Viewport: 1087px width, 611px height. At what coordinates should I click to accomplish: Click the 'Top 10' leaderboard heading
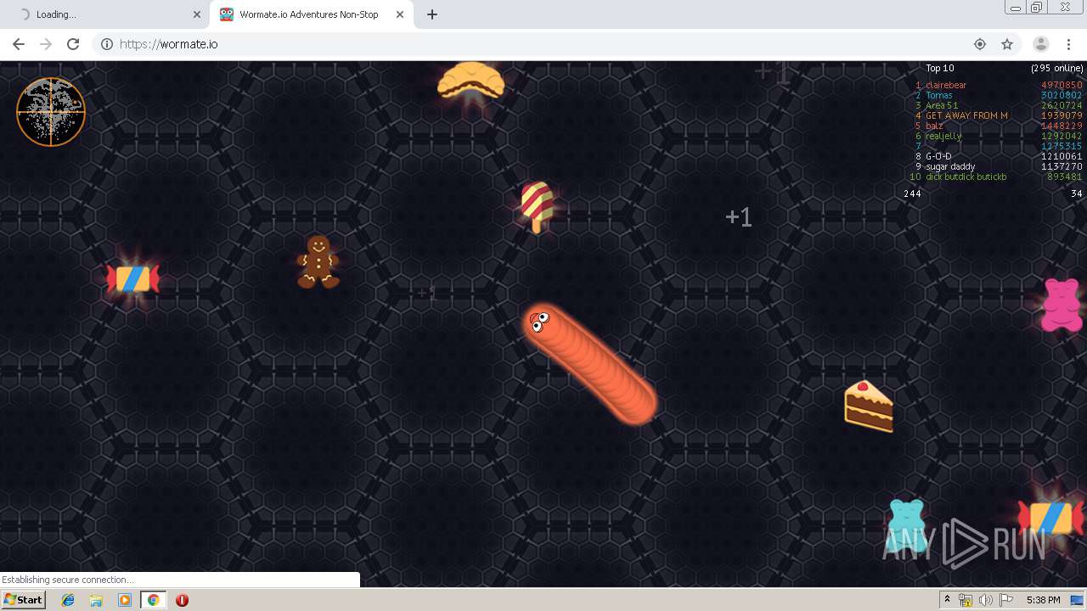[939, 68]
